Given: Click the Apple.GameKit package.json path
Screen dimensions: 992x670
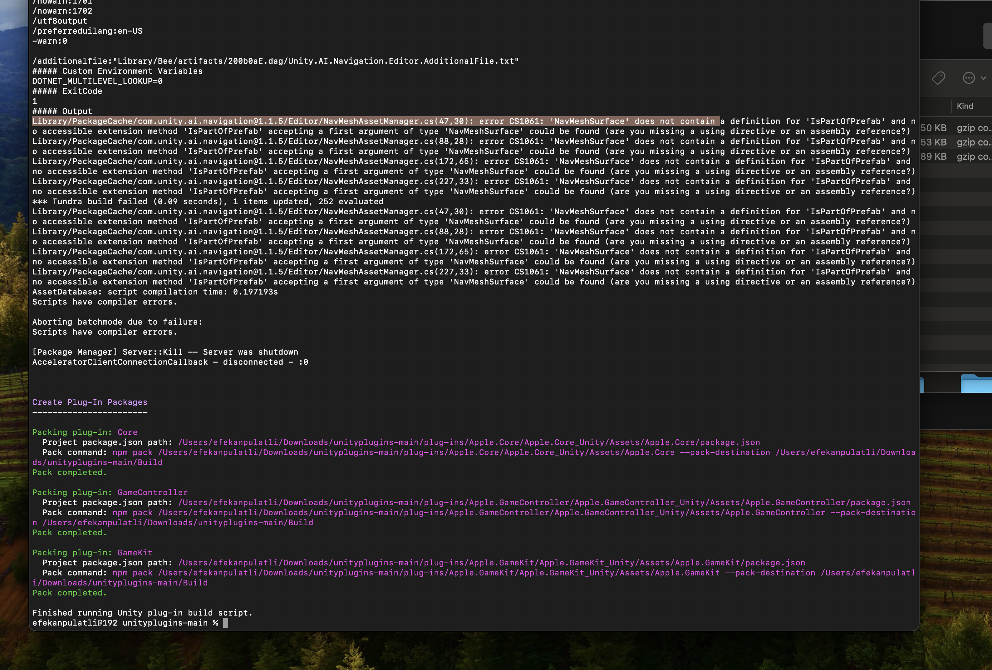Looking at the screenshot, I should (492, 563).
